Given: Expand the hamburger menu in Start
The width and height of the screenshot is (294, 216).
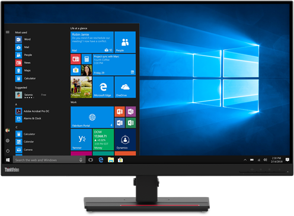Looking at the screenshot, I should (8, 32).
